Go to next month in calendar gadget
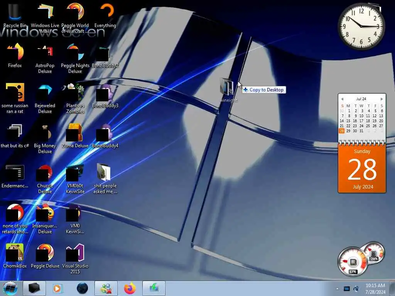This screenshot has width=395, height=296. (381, 99)
